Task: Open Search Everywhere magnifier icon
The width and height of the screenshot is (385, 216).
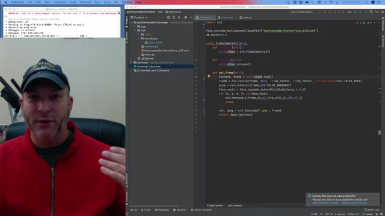Action: [x=383, y=12]
